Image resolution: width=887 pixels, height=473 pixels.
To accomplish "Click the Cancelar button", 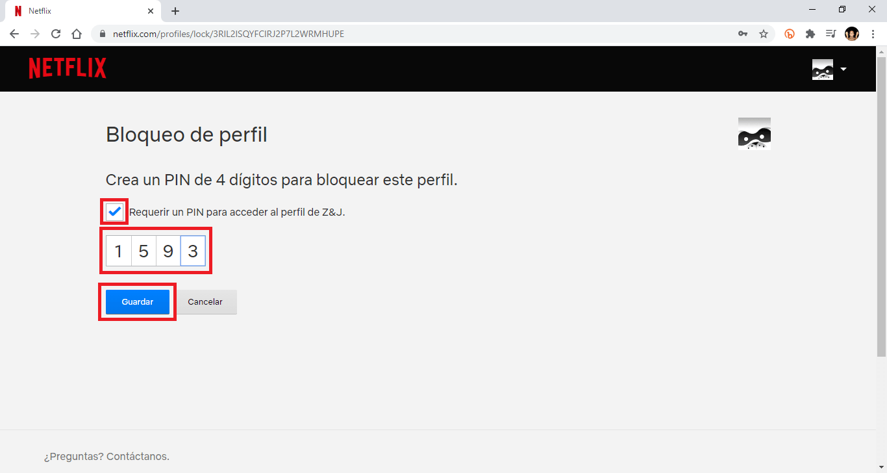I will tap(205, 302).
